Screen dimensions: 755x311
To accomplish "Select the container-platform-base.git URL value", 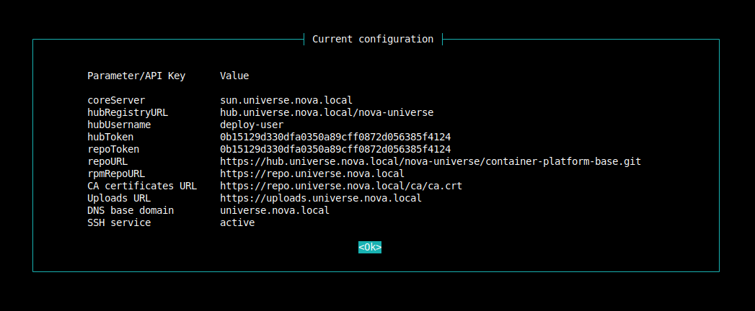I will [431, 161].
